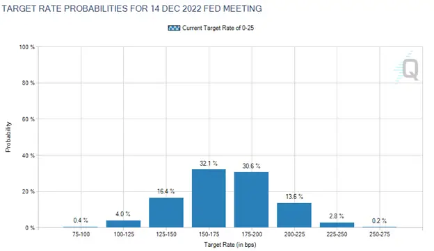Click the 32.1 % data label

point(209,163)
